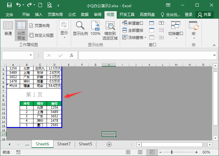This screenshot has width=219, height=156.
Task: Click the 60% zoom level text
Action: [x=206, y=152]
